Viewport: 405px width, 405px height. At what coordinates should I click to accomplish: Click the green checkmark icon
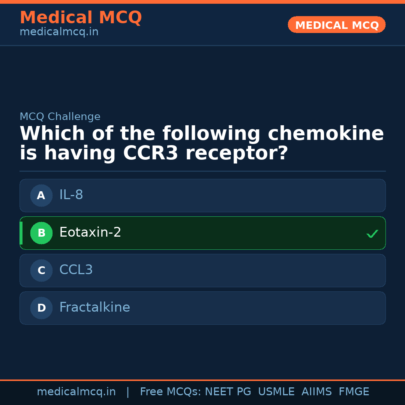(x=372, y=234)
